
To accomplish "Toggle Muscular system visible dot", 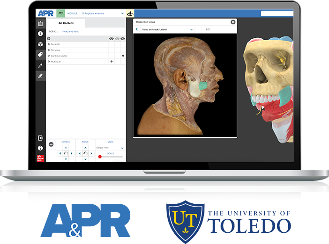I will click(x=112, y=62).
